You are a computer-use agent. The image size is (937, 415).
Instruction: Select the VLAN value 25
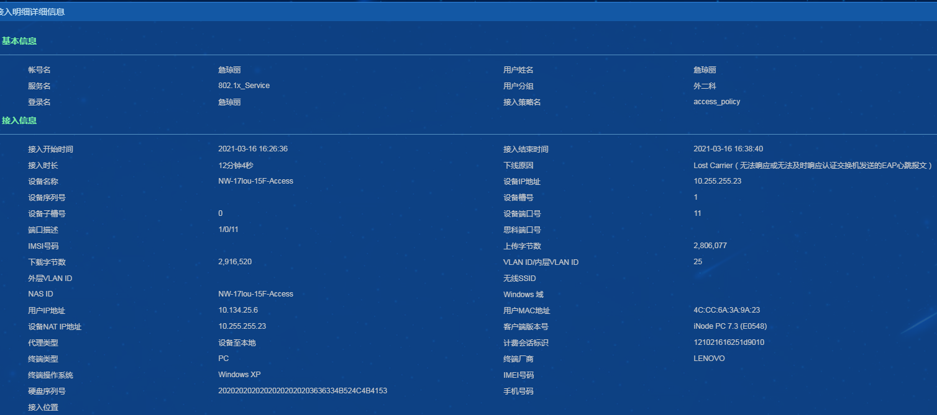click(x=698, y=262)
